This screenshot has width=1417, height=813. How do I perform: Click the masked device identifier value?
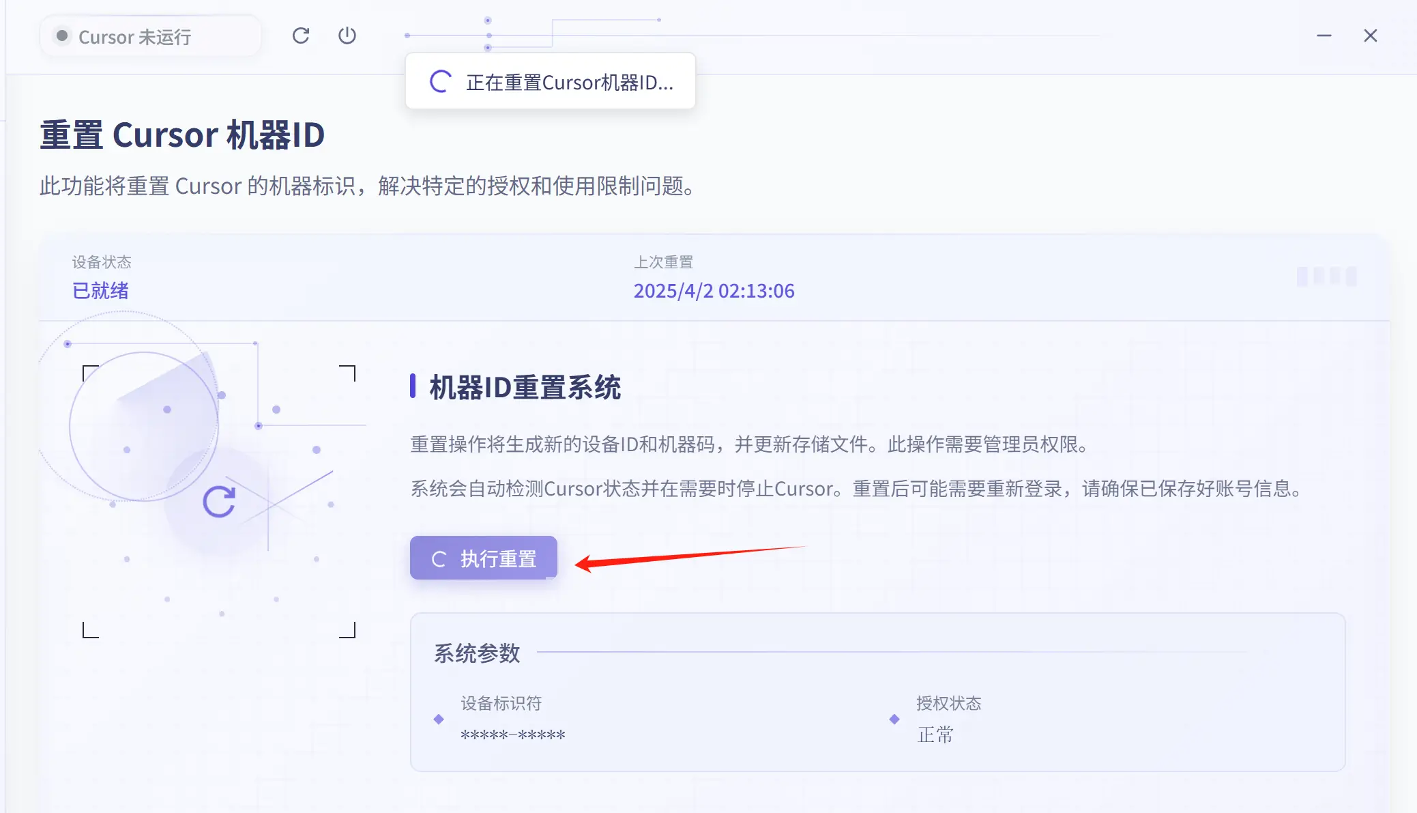tap(513, 735)
